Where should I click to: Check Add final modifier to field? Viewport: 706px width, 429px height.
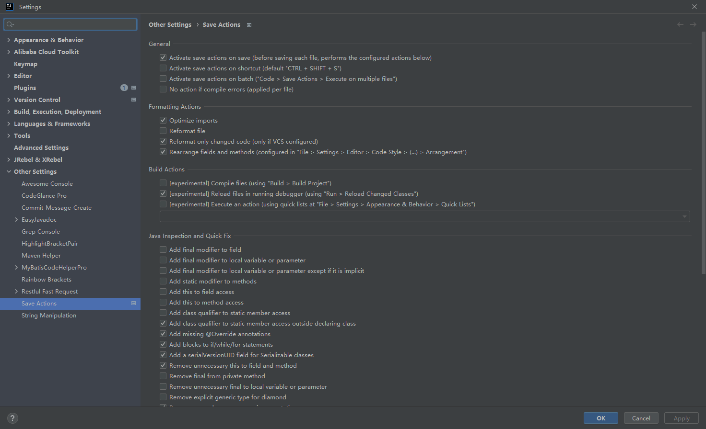[x=163, y=249]
